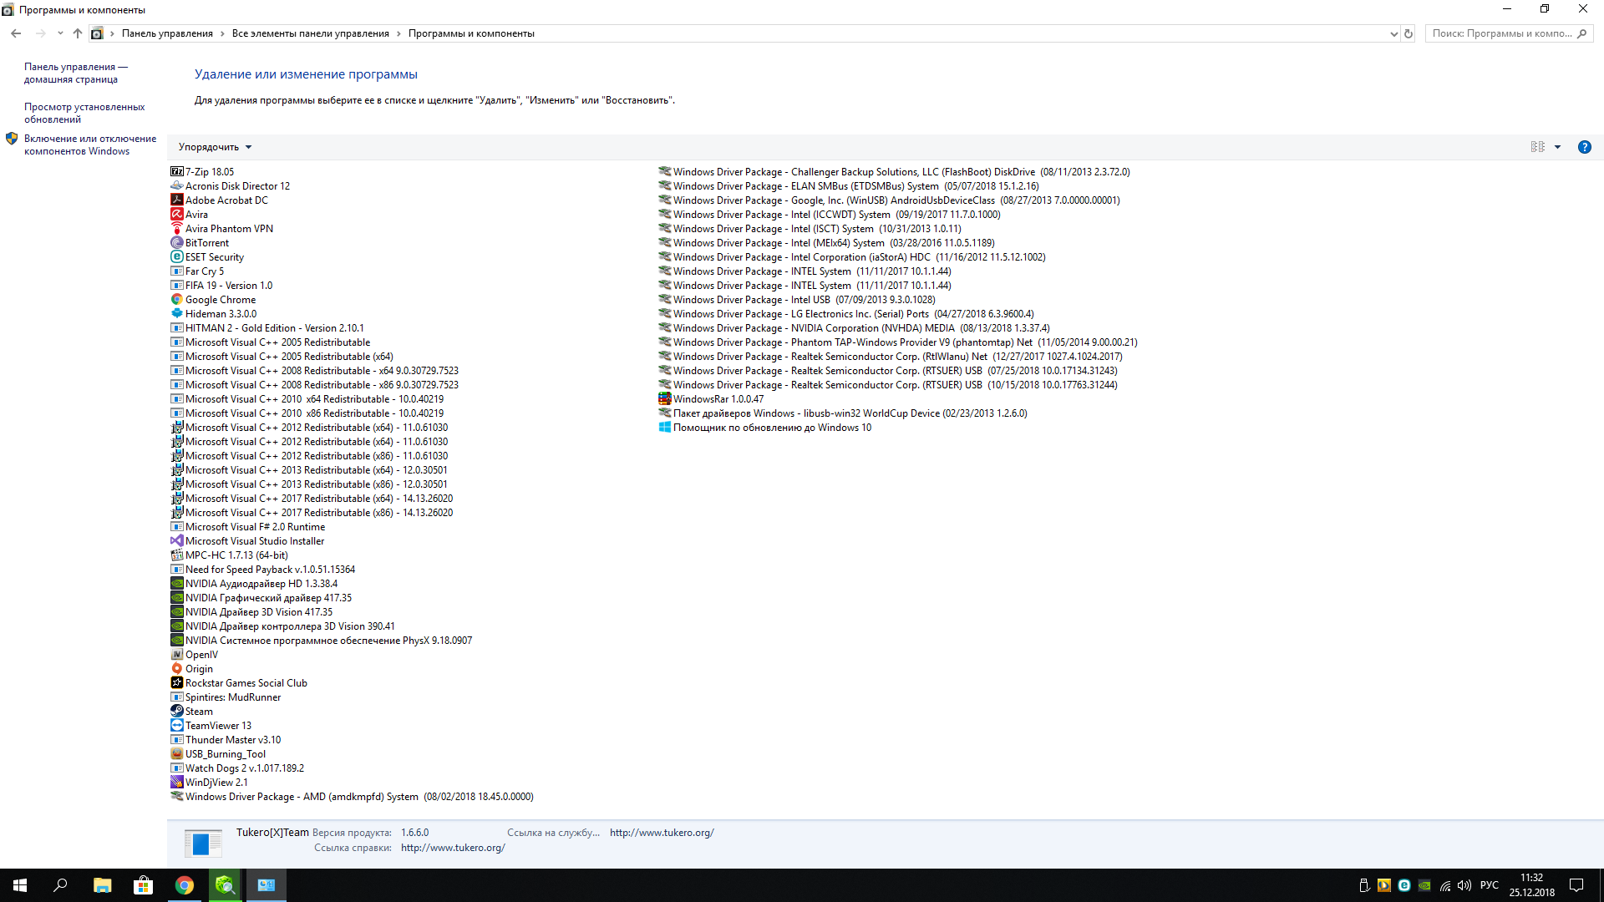
Task: Refresh the Programs list via address bar
Action: 1409,34
